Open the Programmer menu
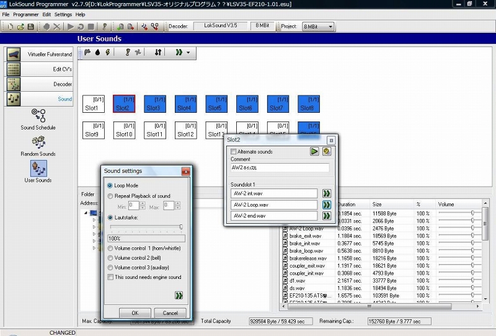This screenshot has width=496, height=336. point(25,14)
